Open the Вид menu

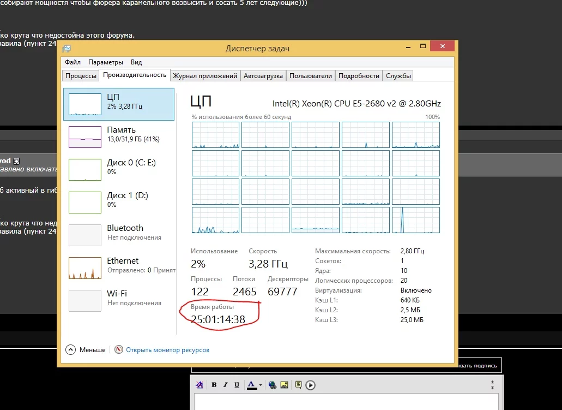pos(136,62)
